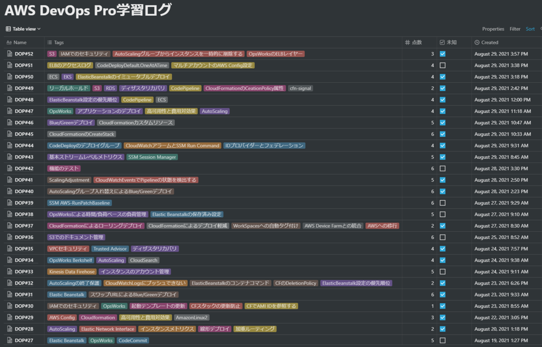Enable the 未知 checkbox for DOP#39

(x=443, y=203)
